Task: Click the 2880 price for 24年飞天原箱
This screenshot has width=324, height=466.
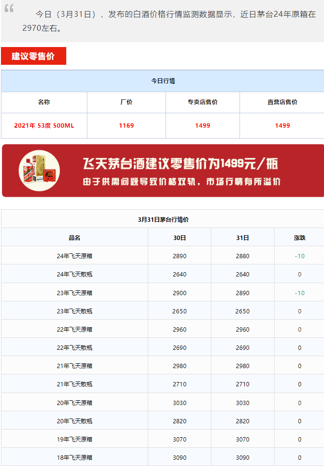Action: click(x=242, y=256)
